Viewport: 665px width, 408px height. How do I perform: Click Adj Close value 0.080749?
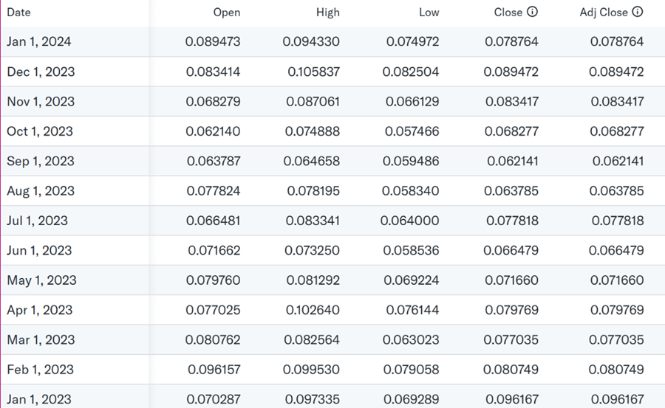pos(616,370)
